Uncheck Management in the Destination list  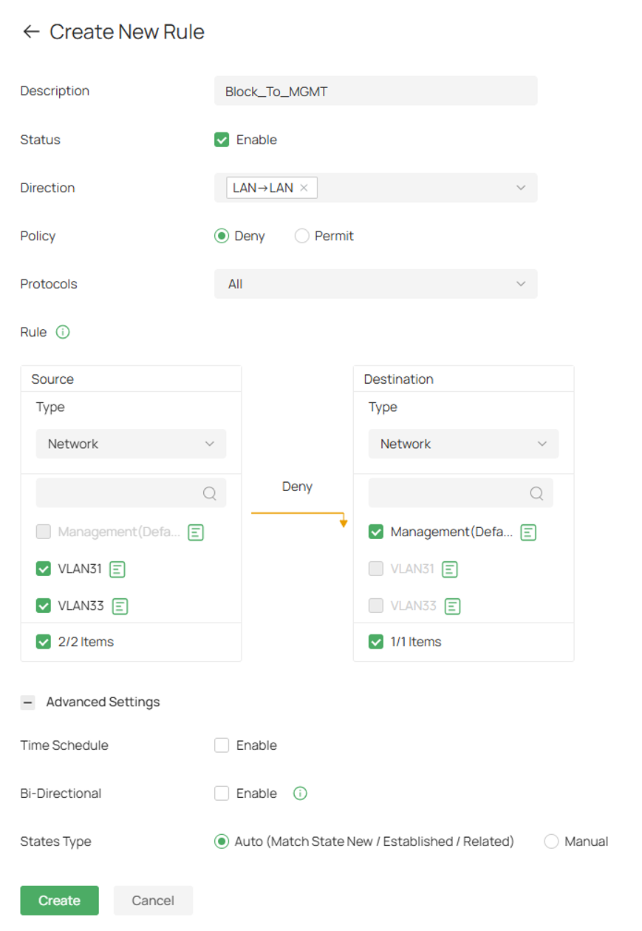coord(376,532)
